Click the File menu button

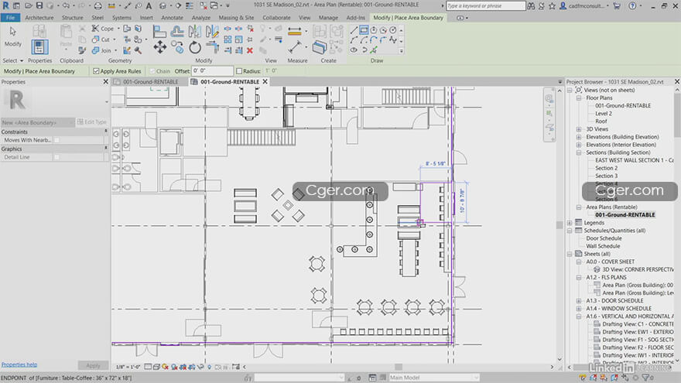10,18
